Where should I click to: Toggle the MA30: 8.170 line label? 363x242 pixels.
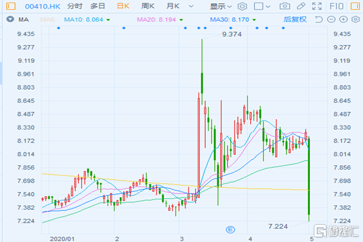tap(229, 20)
